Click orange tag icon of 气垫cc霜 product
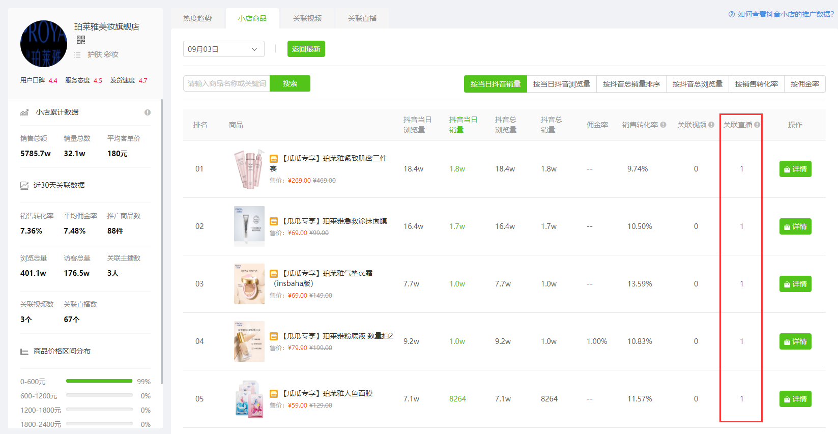The height and width of the screenshot is (434, 838). [274, 274]
